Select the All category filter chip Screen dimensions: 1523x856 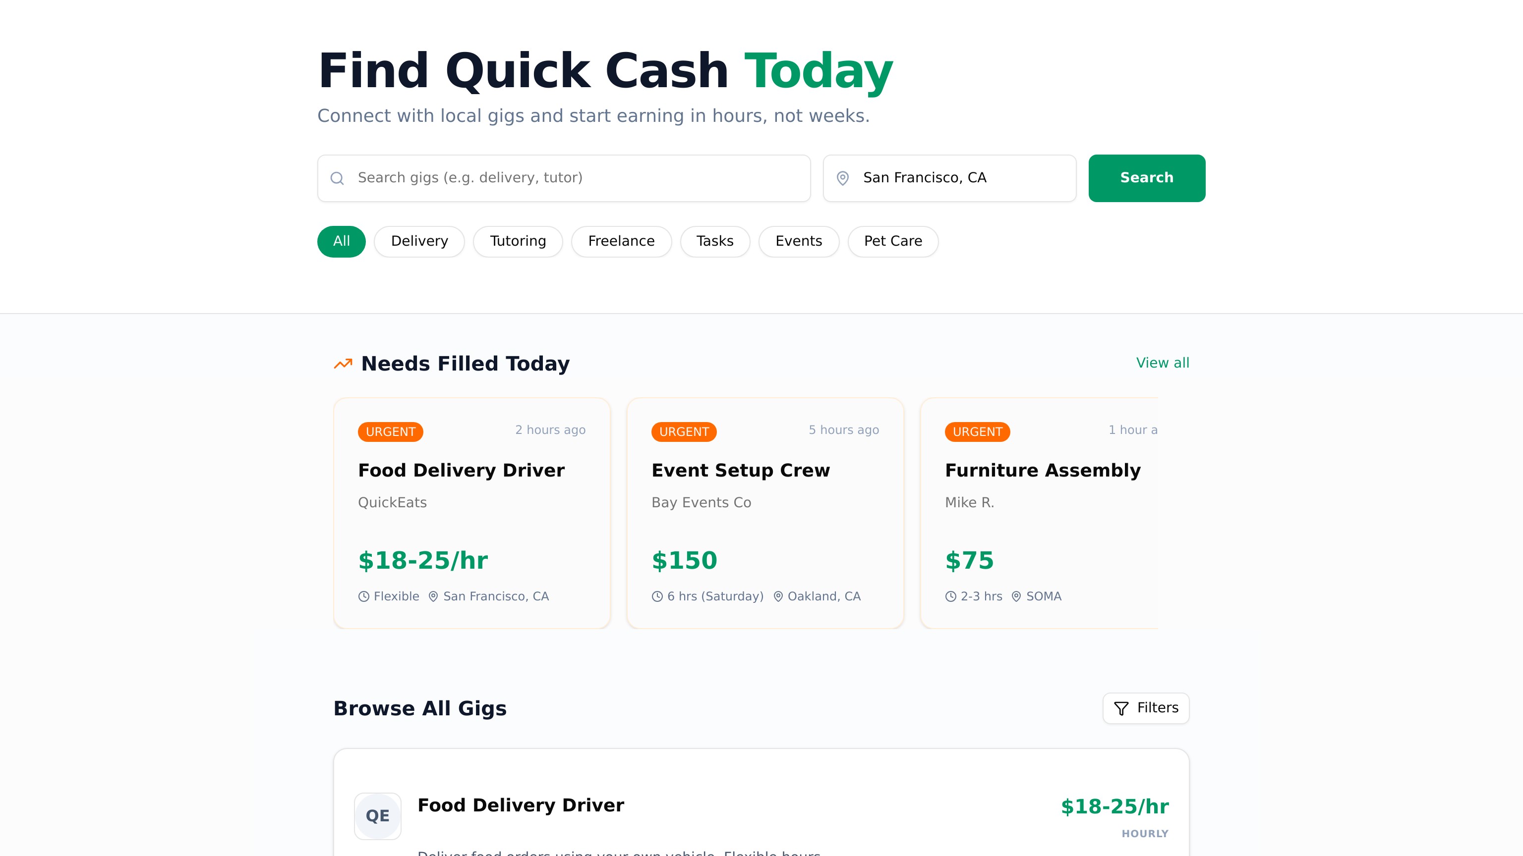(x=341, y=242)
